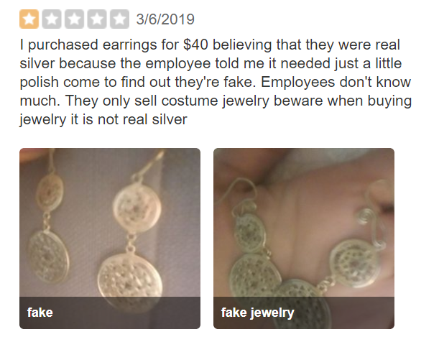439x342 pixels.
Task: Click the first orange rating star
Action: pos(29,19)
